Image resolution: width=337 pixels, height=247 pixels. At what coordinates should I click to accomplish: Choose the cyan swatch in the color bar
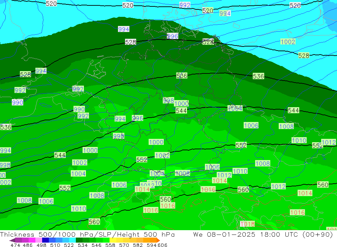point(72,240)
